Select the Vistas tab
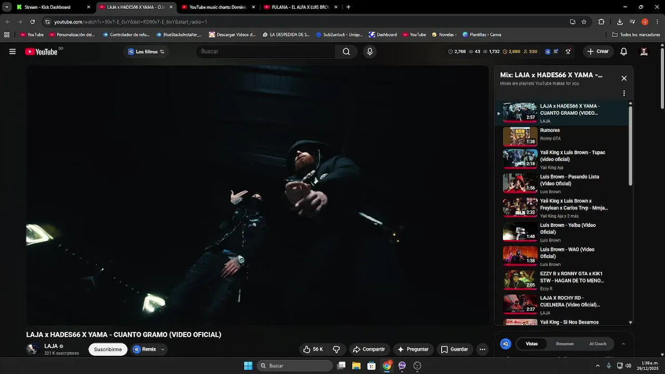This screenshot has height=374, width=665. (531, 344)
